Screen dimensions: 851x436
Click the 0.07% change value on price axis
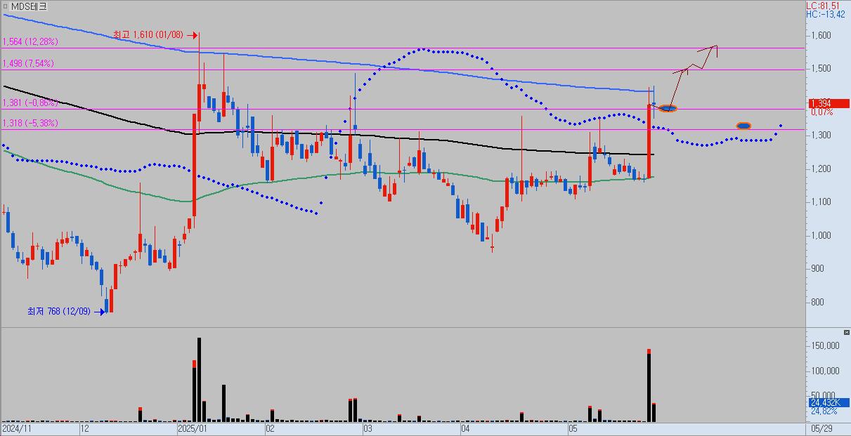click(821, 112)
